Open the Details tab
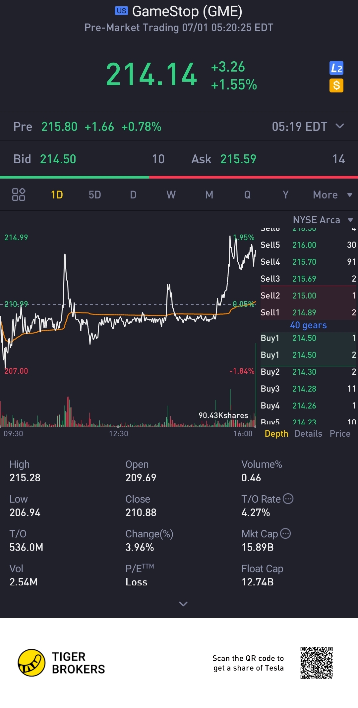Image resolution: width=358 pixels, height=708 pixels. [x=308, y=434]
